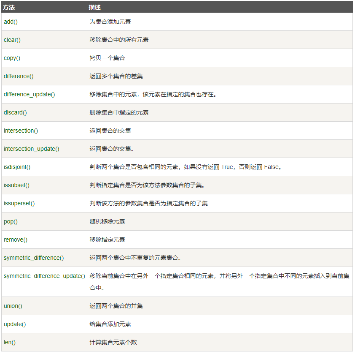Open the remove() method link
The width and height of the screenshot is (355, 354).
(16, 240)
